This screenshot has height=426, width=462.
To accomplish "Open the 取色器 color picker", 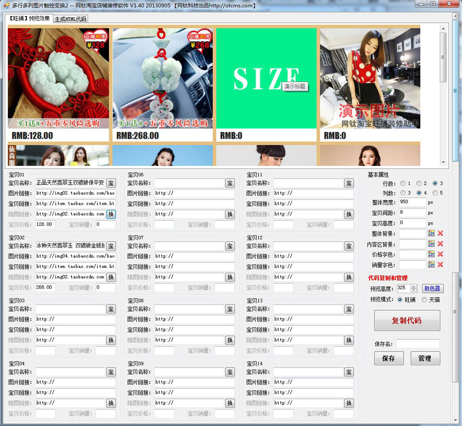I will coord(432,288).
